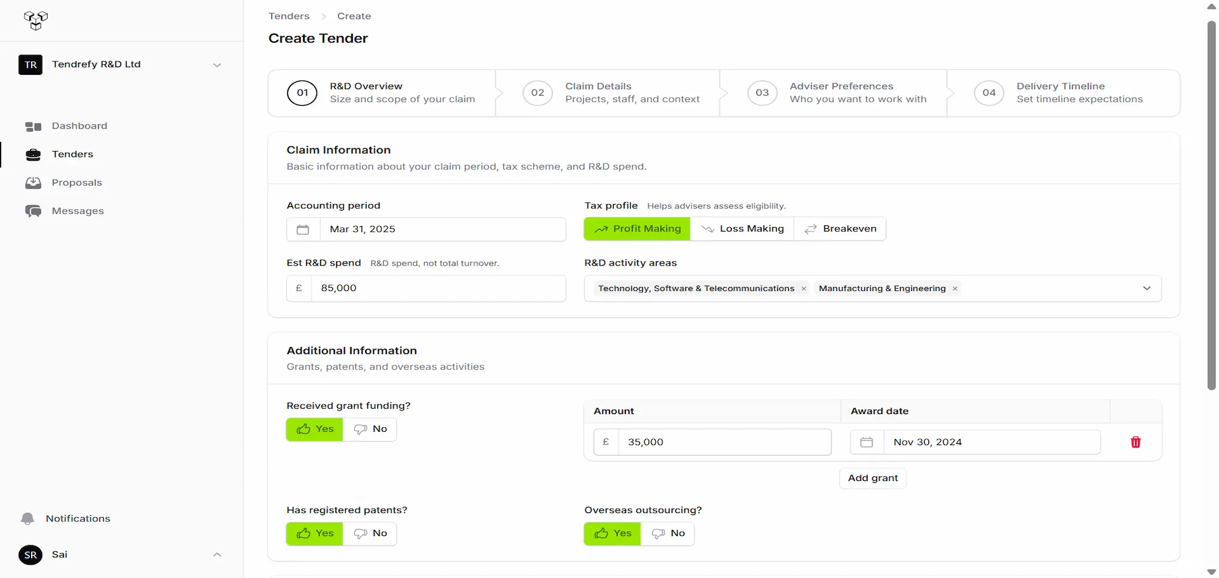Expand the Tendrefy R&D Ltd company switcher
Image resolution: width=1219 pixels, height=578 pixels.
[217, 65]
